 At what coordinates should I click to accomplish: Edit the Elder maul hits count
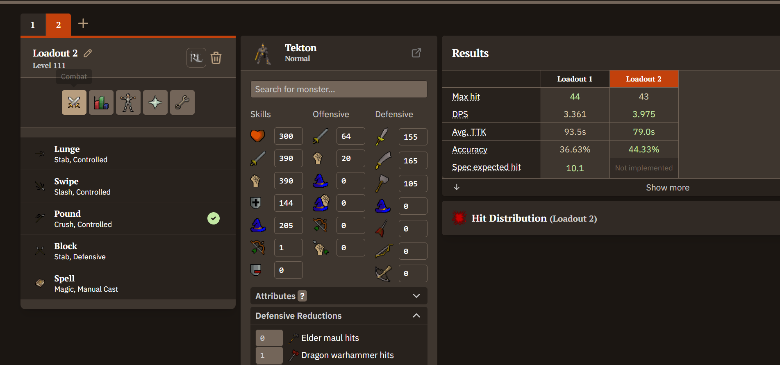[269, 338]
